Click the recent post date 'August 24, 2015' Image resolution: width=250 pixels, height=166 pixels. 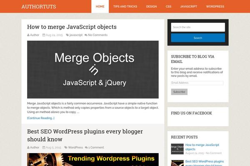pos(195,153)
